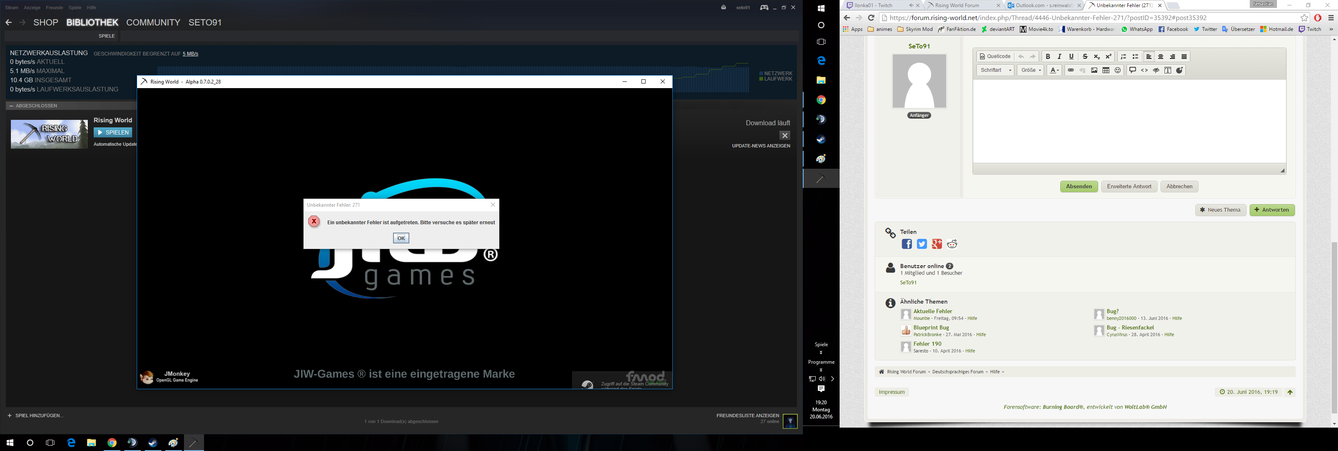This screenshot has width=1338, height=451.
Task: Insert a table via the grid icon
Action: point(1106,71)
